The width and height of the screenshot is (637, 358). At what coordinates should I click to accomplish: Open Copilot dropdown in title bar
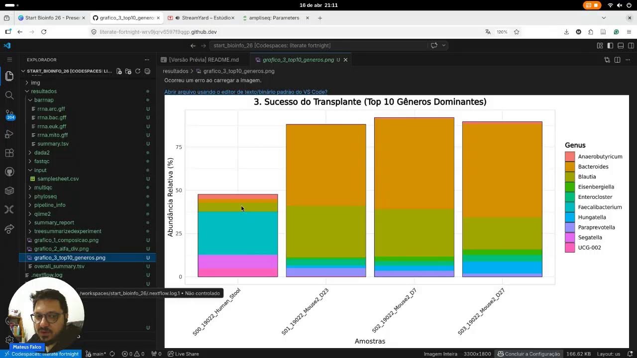[x=444, y=45]
